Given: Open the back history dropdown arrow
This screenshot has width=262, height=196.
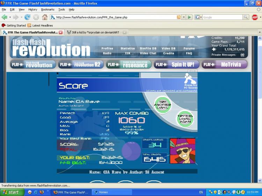Looking at the screenshot, I should (10, 17).
